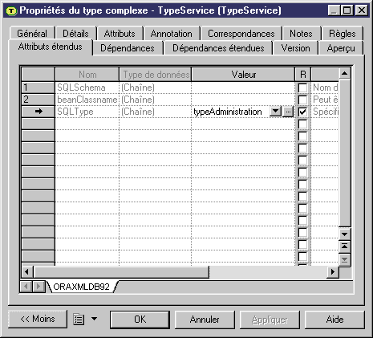
Task: Click the horizontal scrollbar thumb
Action: coord(121,272)
